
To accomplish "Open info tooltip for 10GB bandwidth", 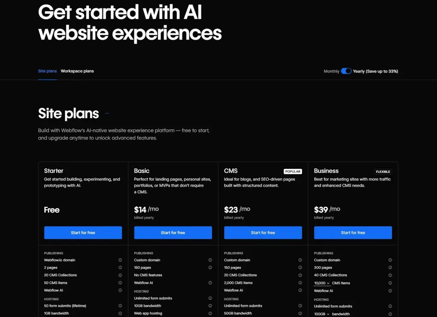I will 210,305.
